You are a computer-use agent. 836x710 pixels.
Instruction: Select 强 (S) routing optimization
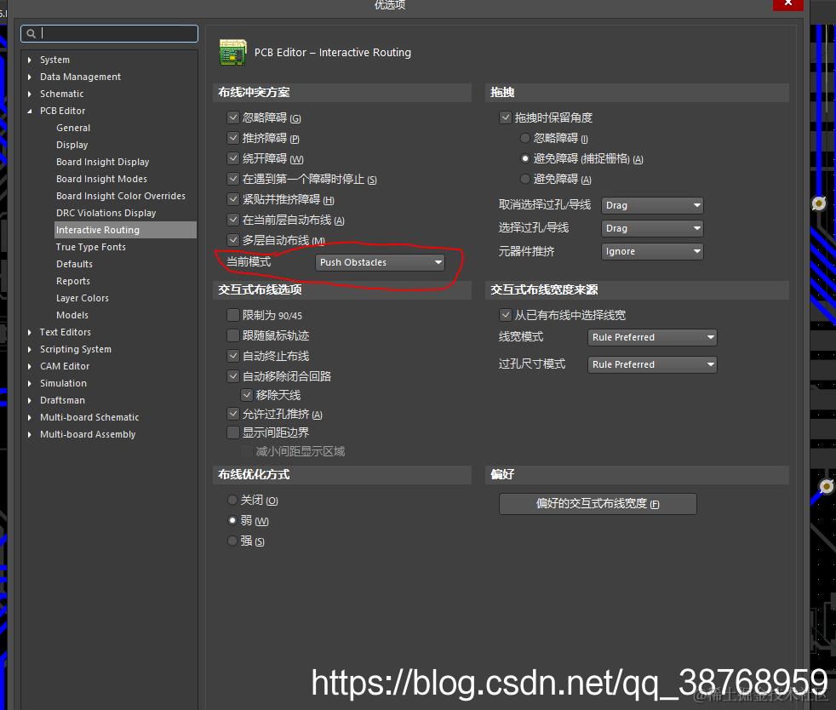[x=232, y=541]
